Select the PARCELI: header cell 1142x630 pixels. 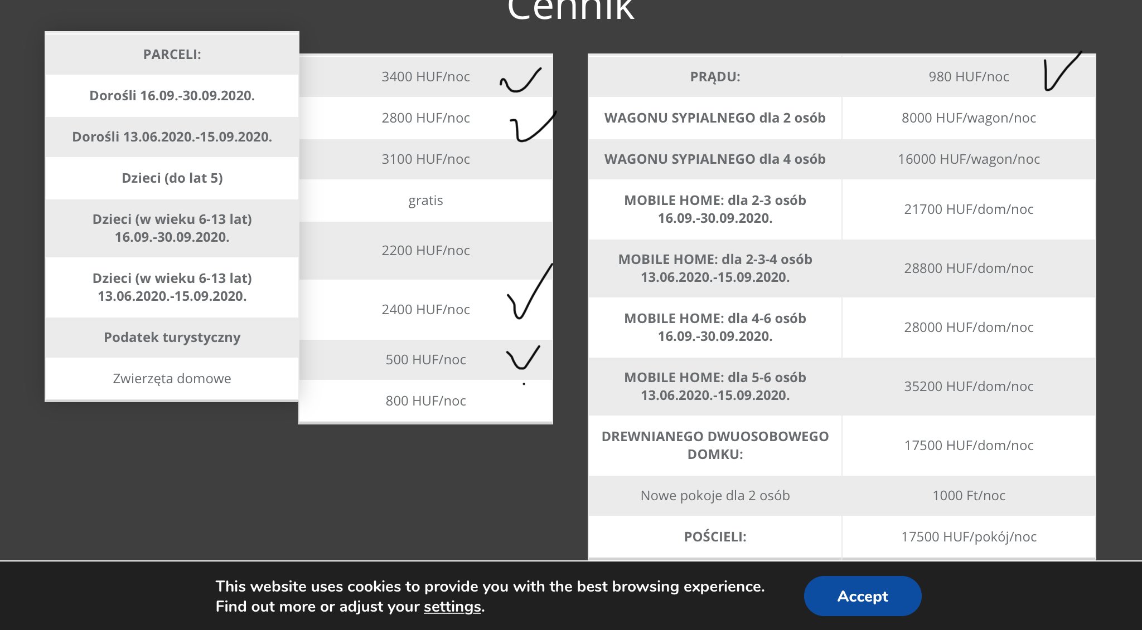pyautogui.click(x=172, y=55)
